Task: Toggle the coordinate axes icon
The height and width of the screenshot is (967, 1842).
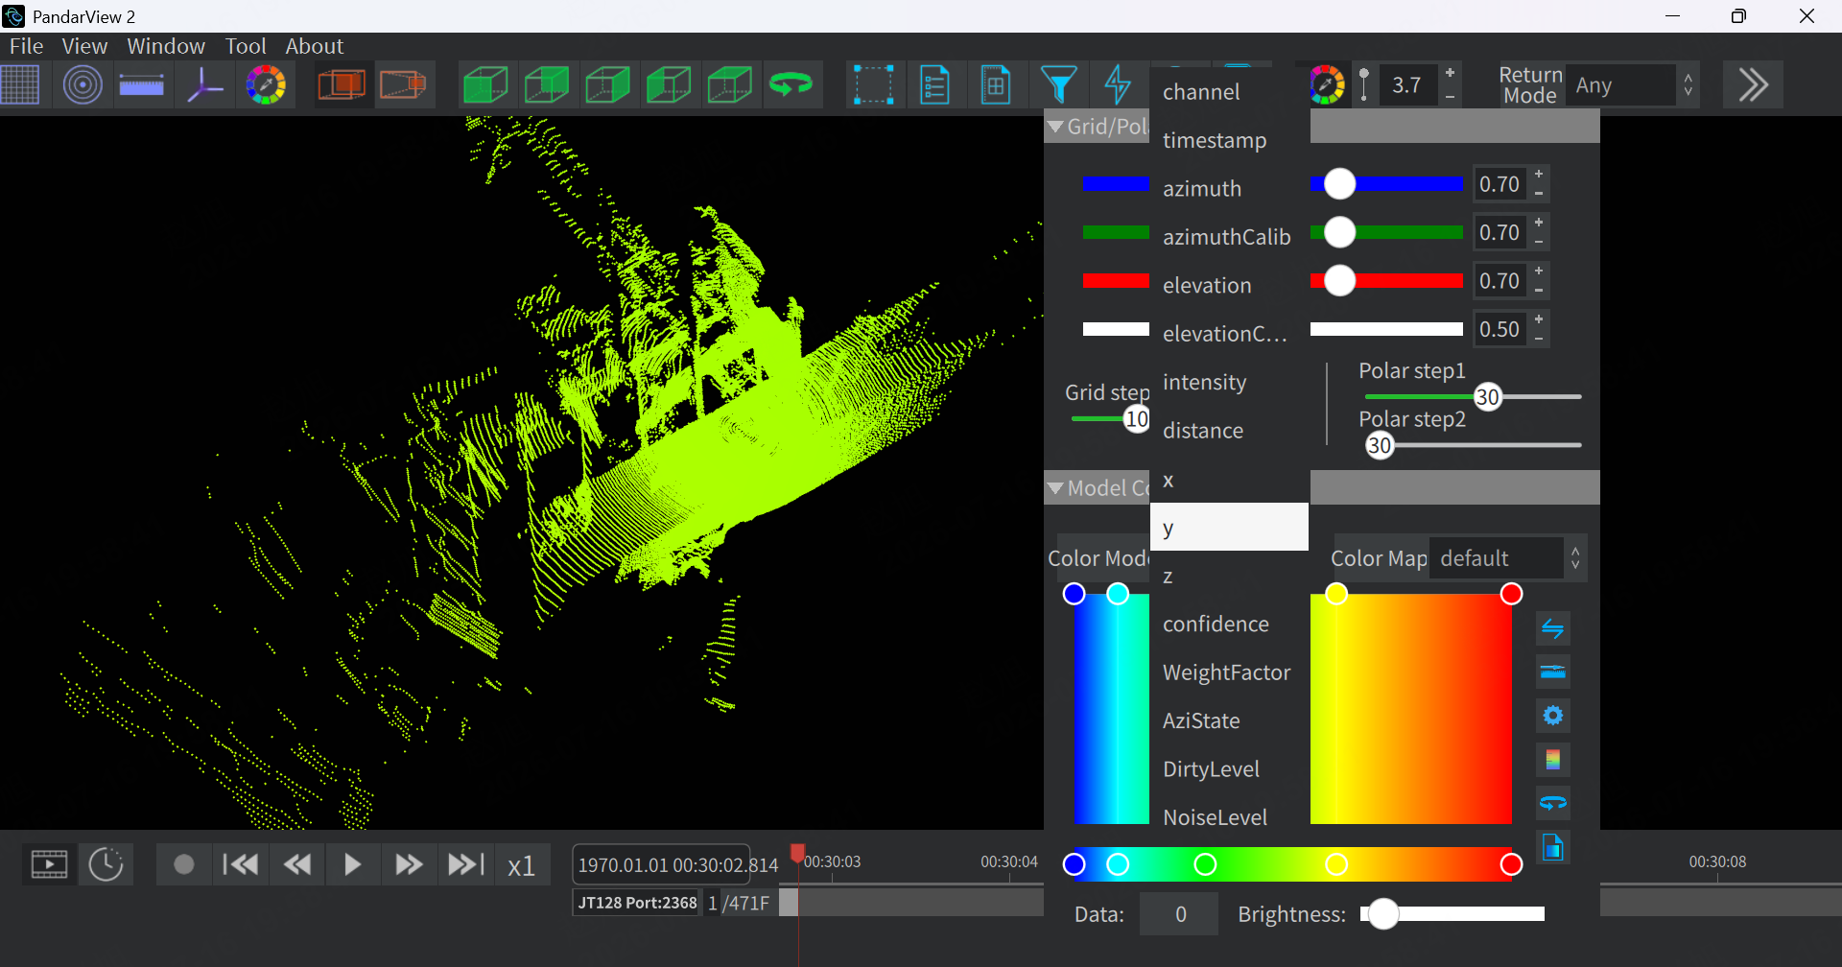Action: click(x=204, y=85)
